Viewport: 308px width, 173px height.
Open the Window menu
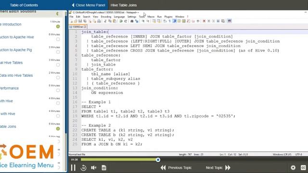[180, 17]
